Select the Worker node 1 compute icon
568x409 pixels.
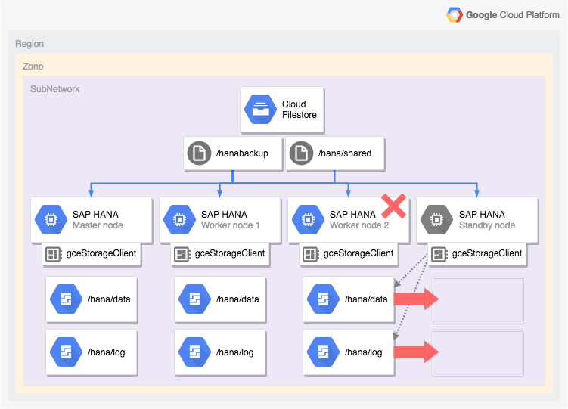coord(179,220)
